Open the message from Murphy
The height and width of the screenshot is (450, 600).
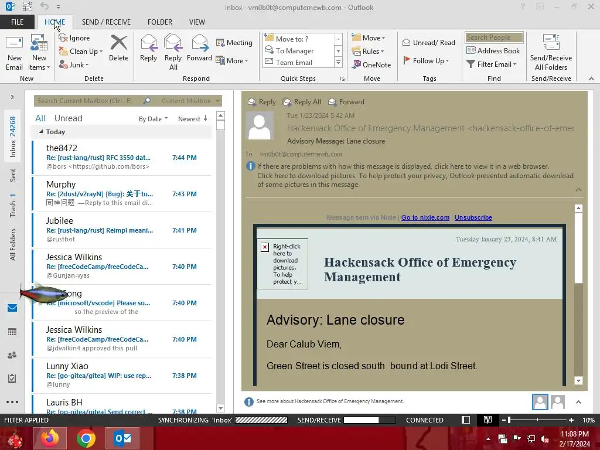(122, 193)
